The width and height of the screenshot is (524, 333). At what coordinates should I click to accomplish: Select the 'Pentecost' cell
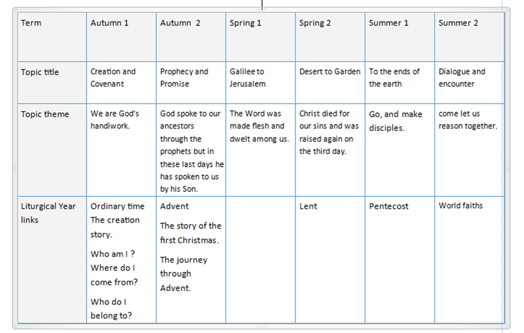pyautogui.click(x=400, y=260)
